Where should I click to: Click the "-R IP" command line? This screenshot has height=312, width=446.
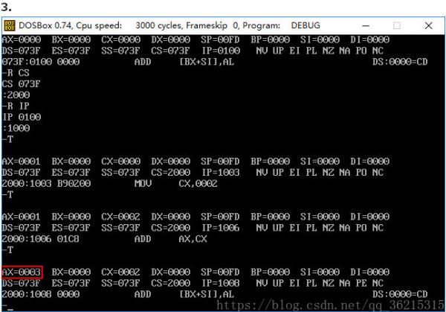(x=16, y=106)
